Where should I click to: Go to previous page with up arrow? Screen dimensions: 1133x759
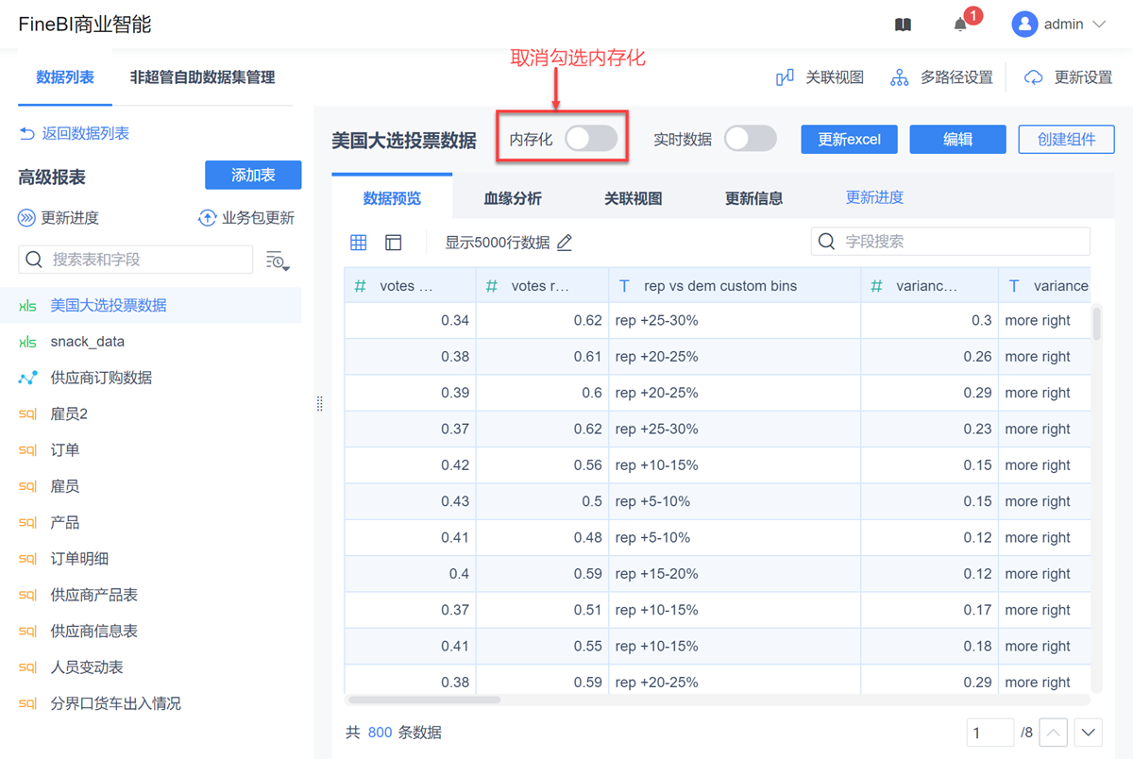tap(1054, 733)
